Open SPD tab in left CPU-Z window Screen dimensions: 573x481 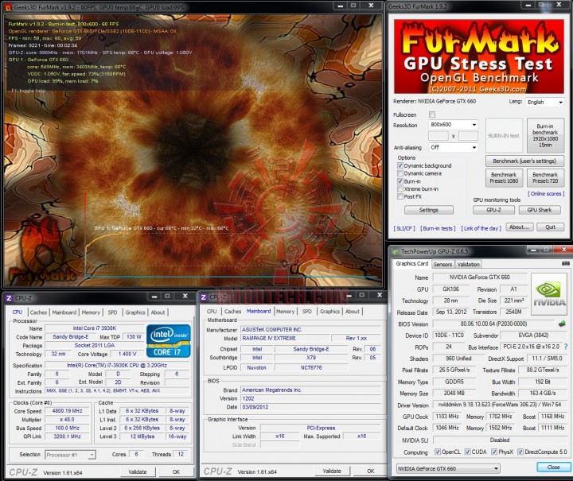[112, 312]
